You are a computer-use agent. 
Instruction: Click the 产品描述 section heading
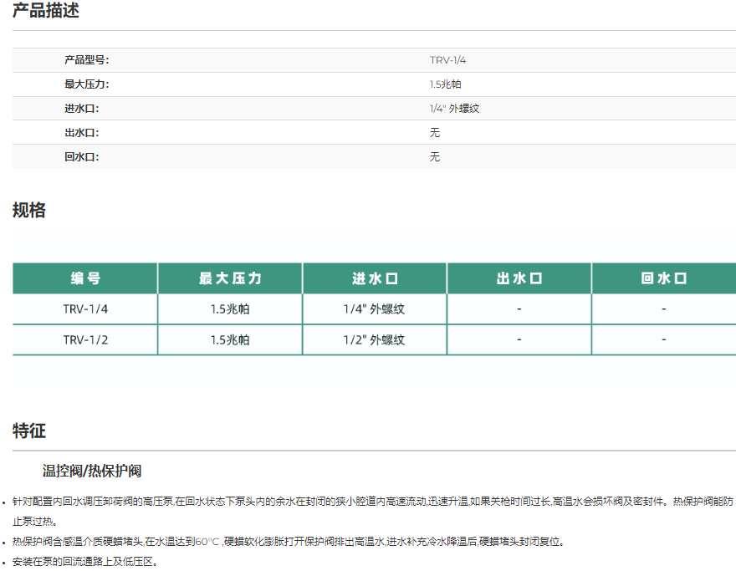click(x=46, y=12)
